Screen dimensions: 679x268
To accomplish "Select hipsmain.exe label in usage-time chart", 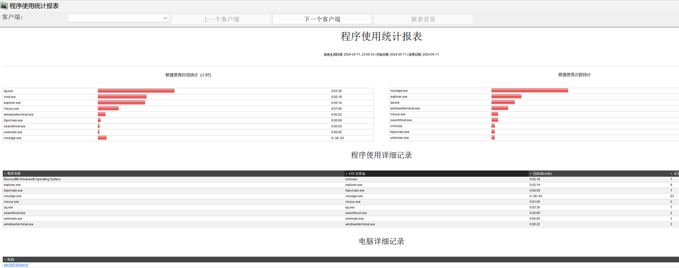I will point(13,120).
